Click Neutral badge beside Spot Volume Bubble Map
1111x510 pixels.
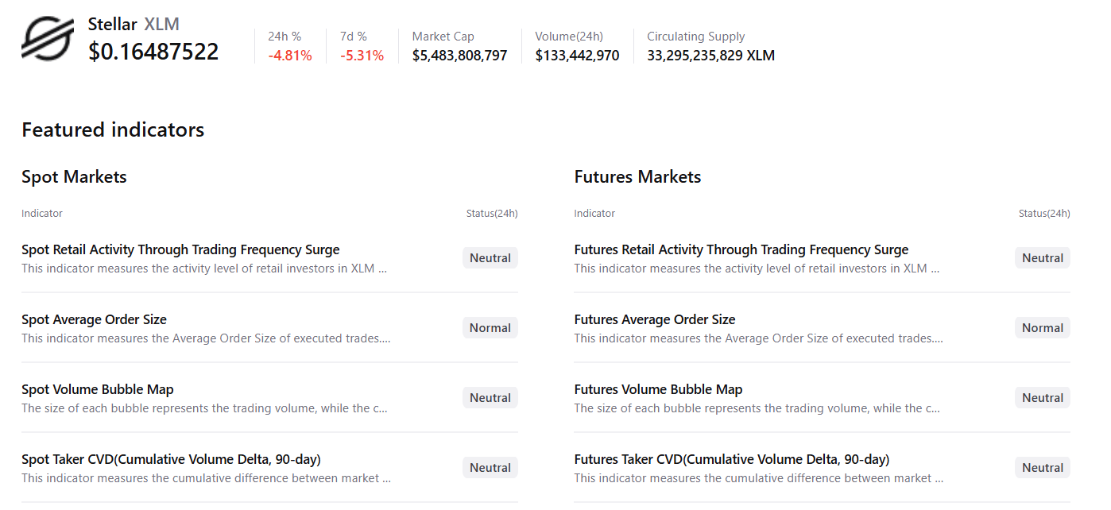pos(490,398)
